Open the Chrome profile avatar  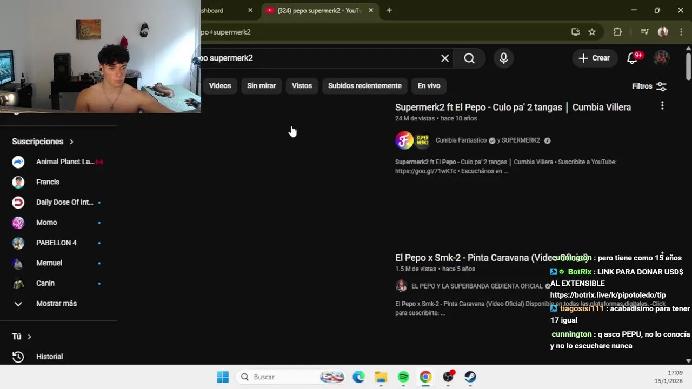663,32
